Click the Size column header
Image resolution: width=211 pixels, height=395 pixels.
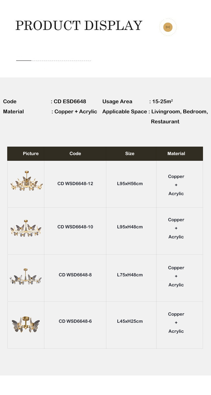click(x=130, y=153)
